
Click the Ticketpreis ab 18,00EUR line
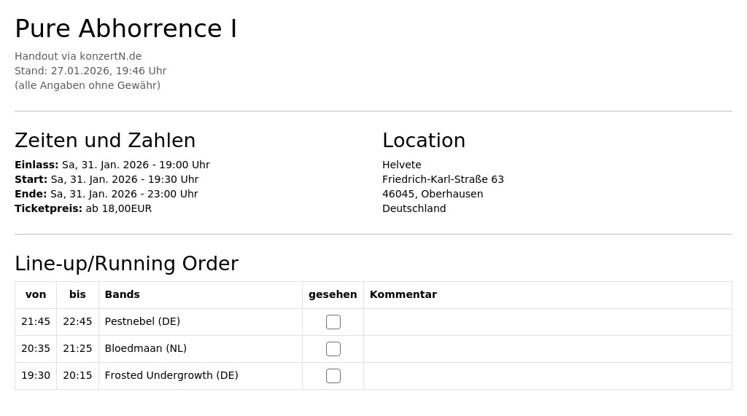83,208
